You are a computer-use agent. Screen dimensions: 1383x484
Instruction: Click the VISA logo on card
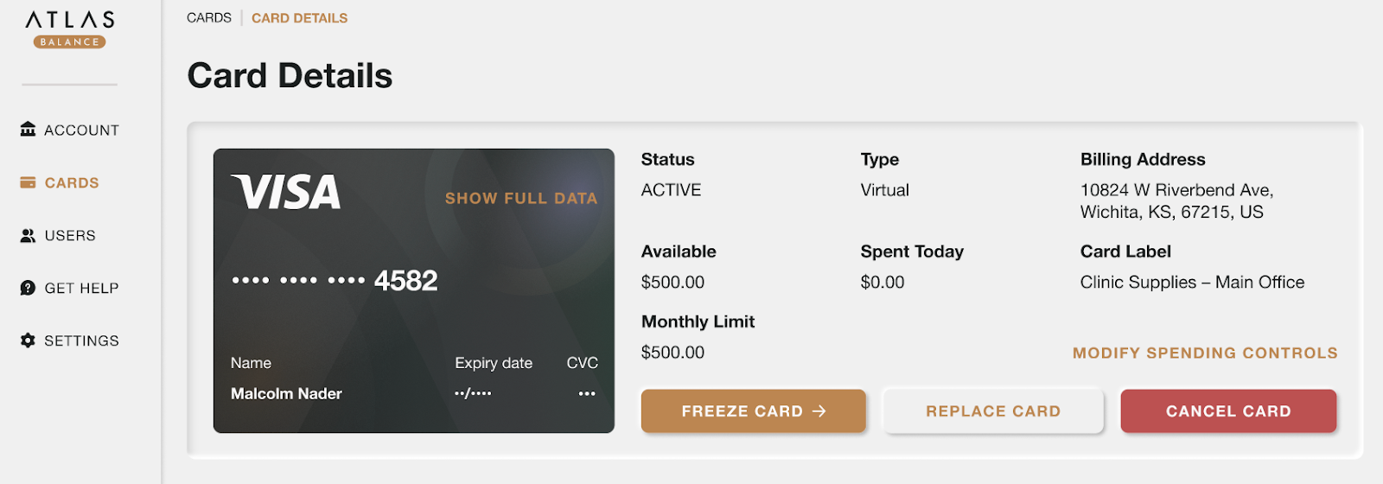pyautogui.click(x=286, y=192)
